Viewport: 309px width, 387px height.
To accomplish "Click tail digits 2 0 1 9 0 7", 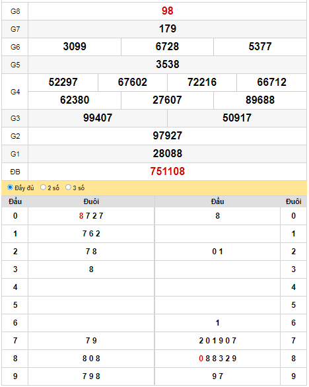I will coord(217,341).
